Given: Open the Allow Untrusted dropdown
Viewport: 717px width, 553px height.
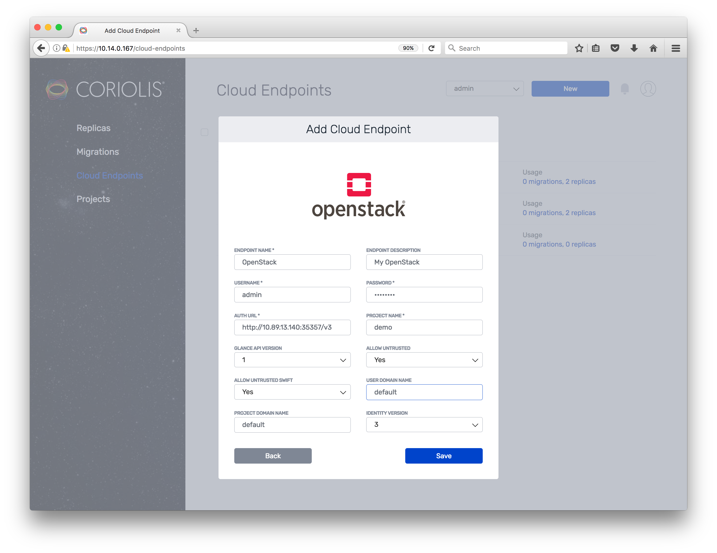Looking at the screenshot, I should click(x=424, y=360).
